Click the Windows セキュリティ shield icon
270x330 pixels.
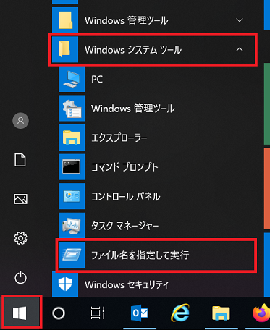click(65, 284)
